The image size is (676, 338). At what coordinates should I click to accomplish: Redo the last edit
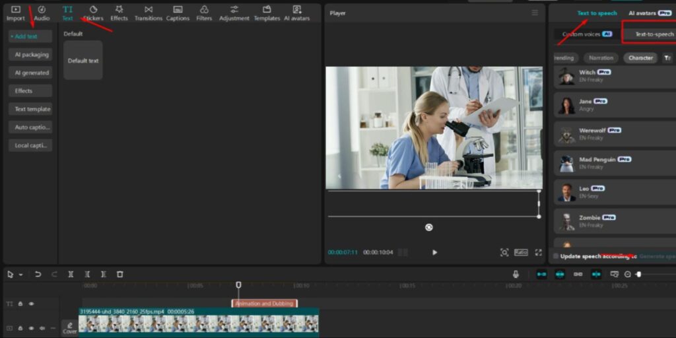[x=54, y=274]
